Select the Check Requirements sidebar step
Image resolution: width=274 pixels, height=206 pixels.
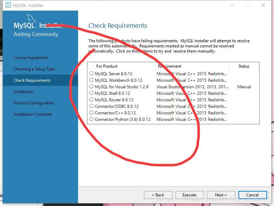pos(40,80)
